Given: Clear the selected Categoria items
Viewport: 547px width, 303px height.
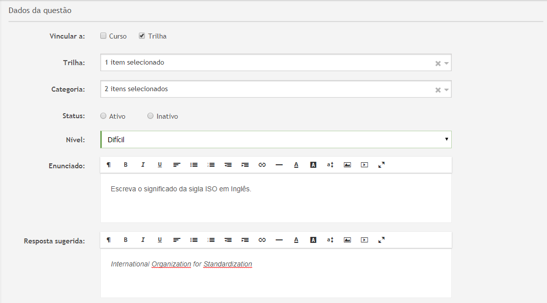Looking at the screenshot, I should (438, 90).
